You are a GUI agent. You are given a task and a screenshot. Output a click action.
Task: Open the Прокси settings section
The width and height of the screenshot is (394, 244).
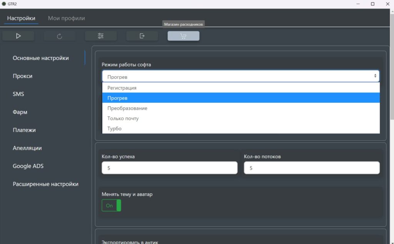tap(23, 76)
